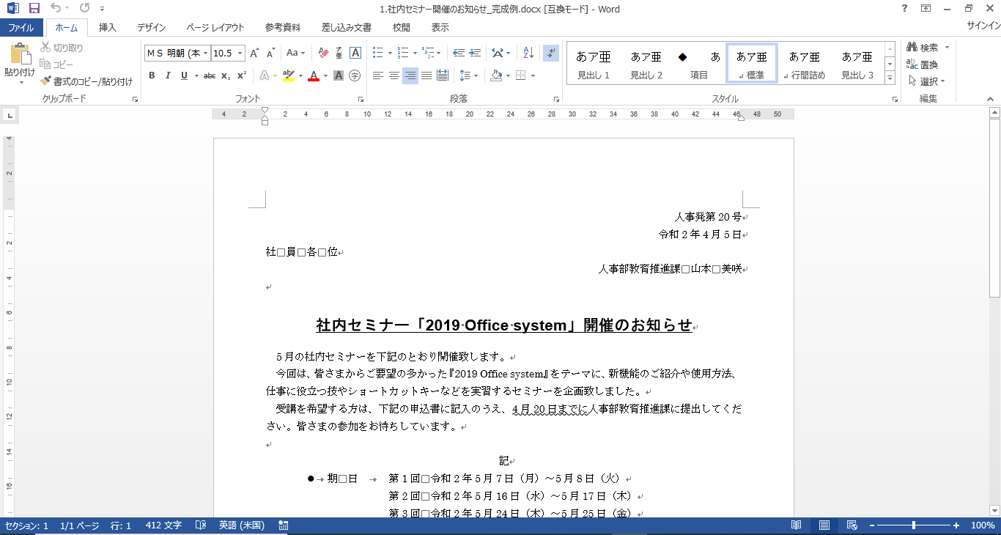The height and width of the screenshot is (535, 1001).
Task: Click the superscript icon
Action: tap(241, 75)
